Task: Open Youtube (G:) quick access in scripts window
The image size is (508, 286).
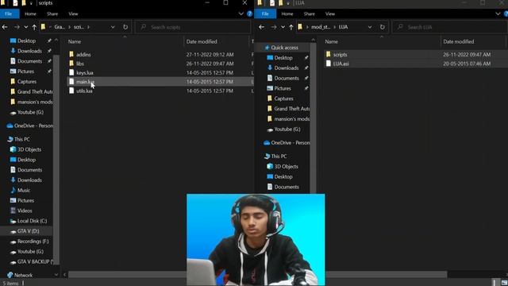Action: click(30, 112)
